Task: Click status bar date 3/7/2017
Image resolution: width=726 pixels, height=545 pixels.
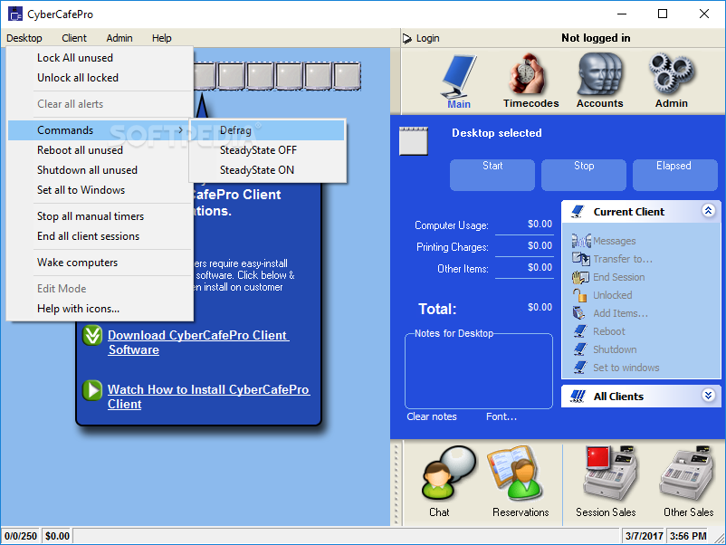Action: click(x=644, y=536)
